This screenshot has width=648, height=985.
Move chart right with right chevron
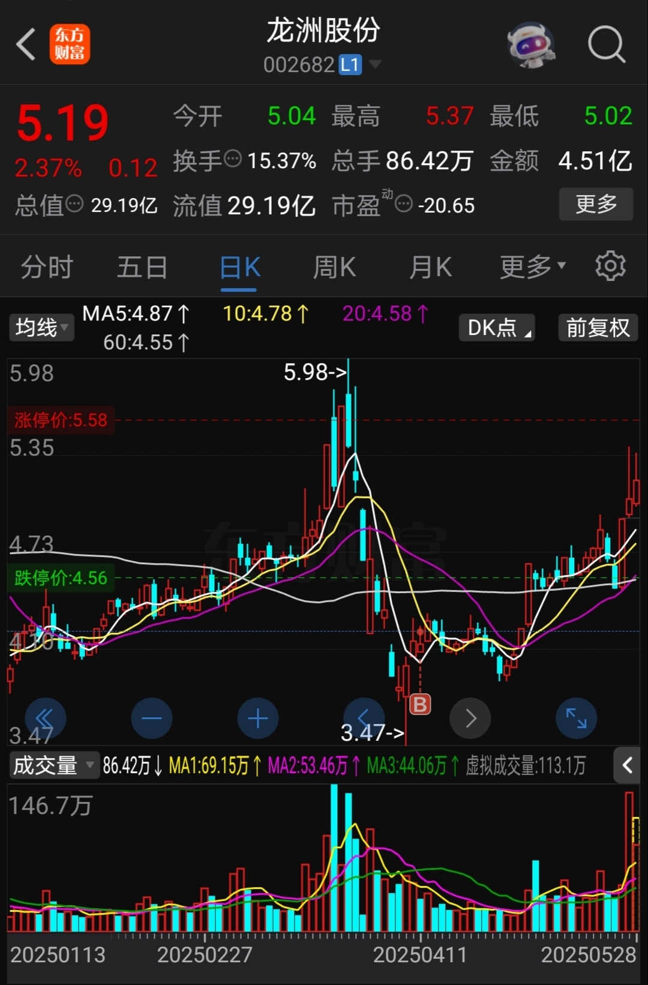click(x=470, y=718)
